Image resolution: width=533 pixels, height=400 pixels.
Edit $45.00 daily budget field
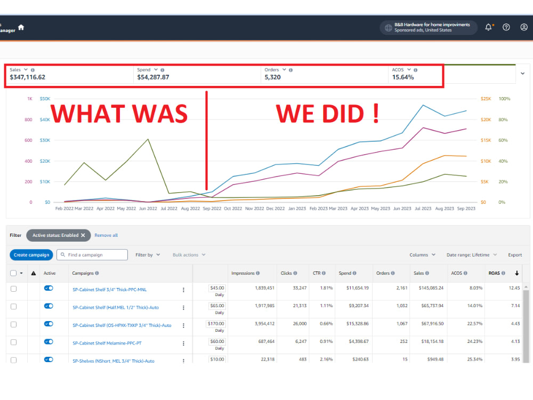coord(217,288)
